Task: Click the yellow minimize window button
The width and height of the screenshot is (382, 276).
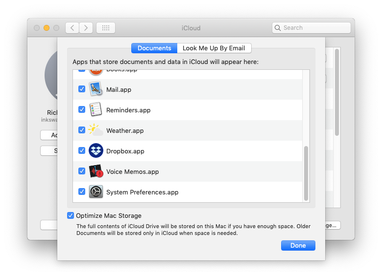Action: 47,28
